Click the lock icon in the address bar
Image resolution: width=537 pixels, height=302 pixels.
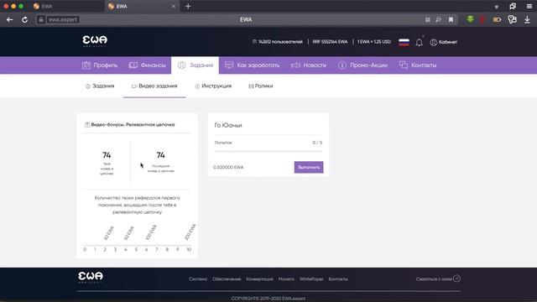(x=41, y=20)
